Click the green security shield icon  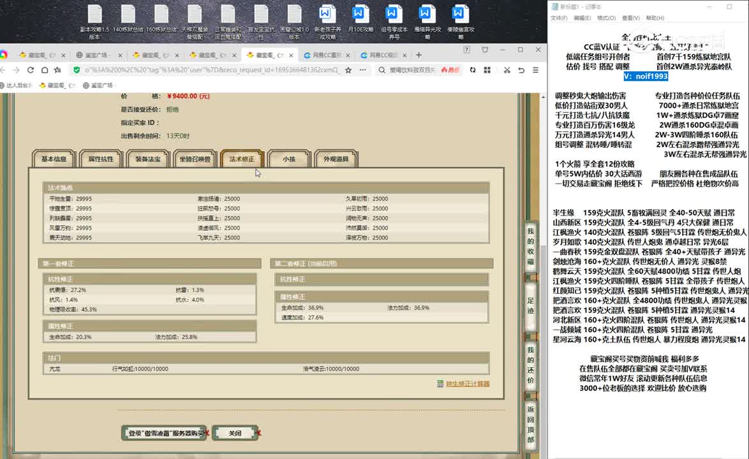pyautogui.click(x=77, y=70)
